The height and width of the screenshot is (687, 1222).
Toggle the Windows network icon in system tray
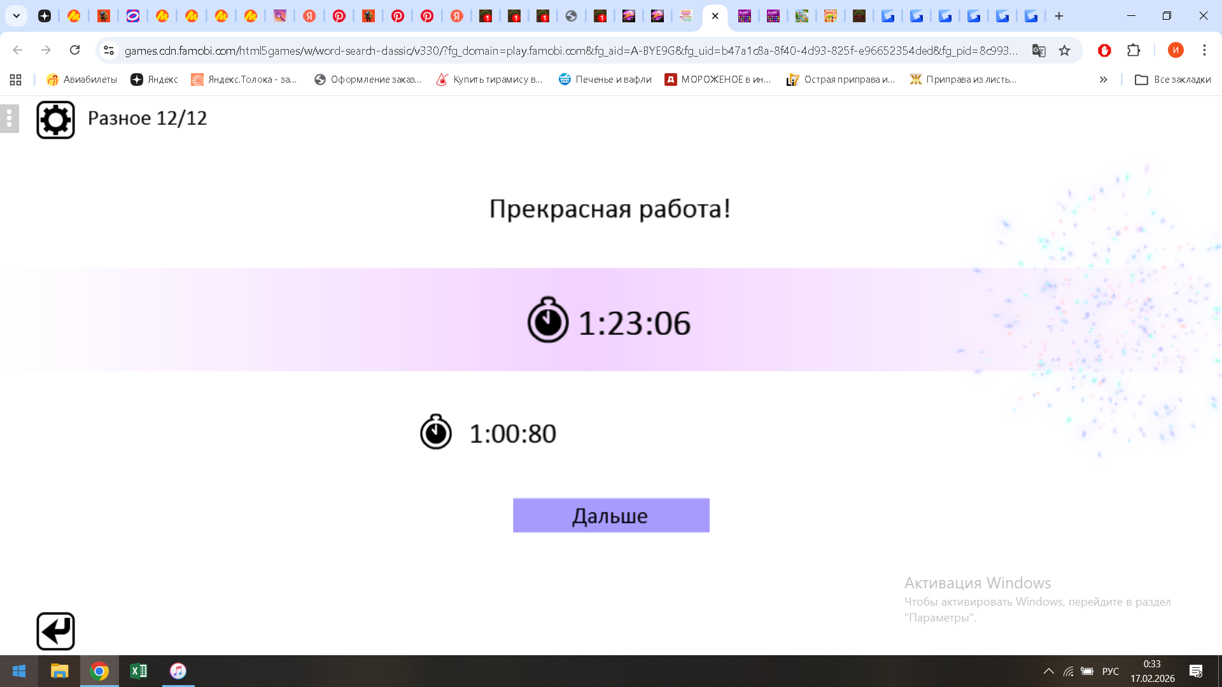1068,671
